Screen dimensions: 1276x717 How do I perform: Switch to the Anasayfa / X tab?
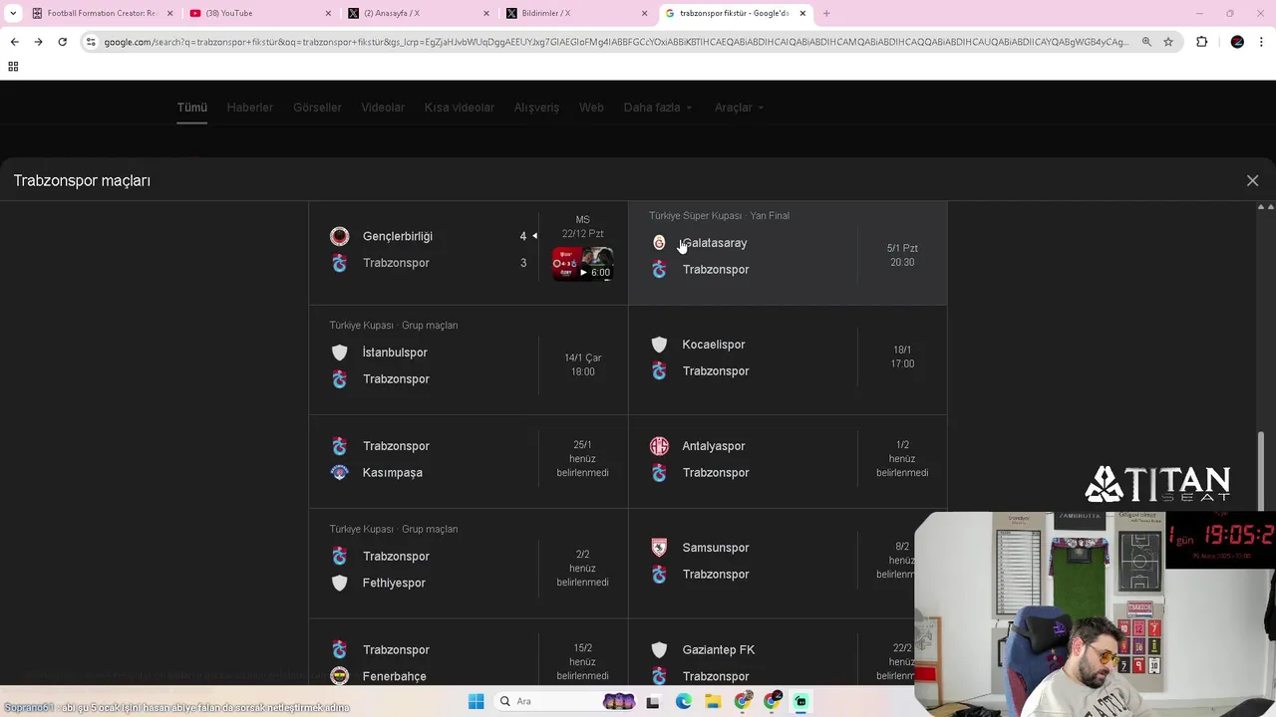tap(417, 13)
